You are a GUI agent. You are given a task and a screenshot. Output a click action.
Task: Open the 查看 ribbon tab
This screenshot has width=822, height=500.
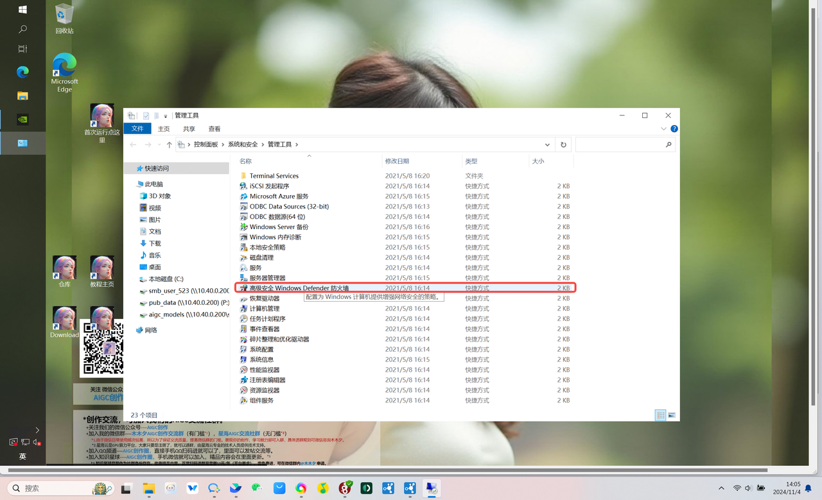point(214,129)
